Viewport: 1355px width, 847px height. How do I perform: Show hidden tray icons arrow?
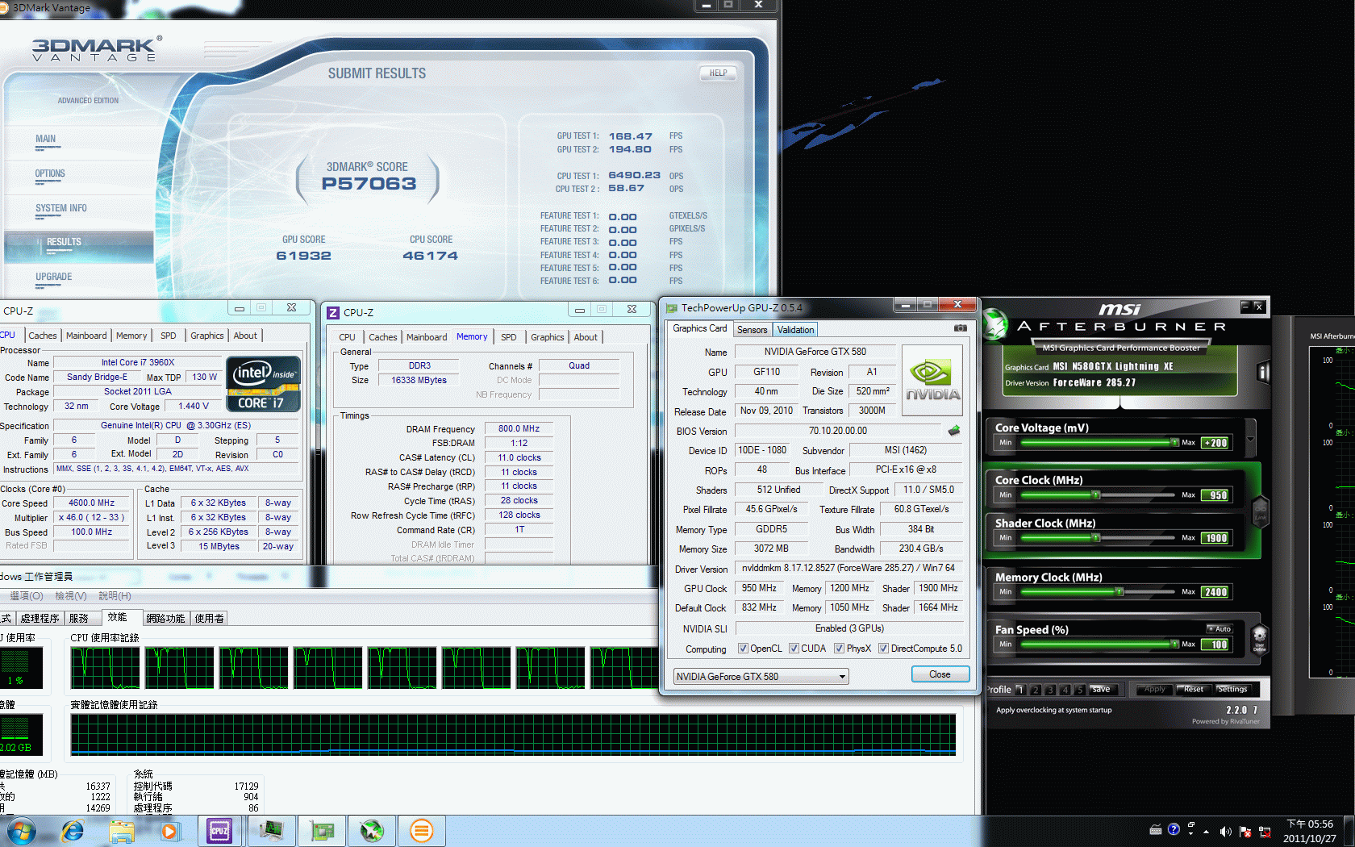pos(1207,832)
